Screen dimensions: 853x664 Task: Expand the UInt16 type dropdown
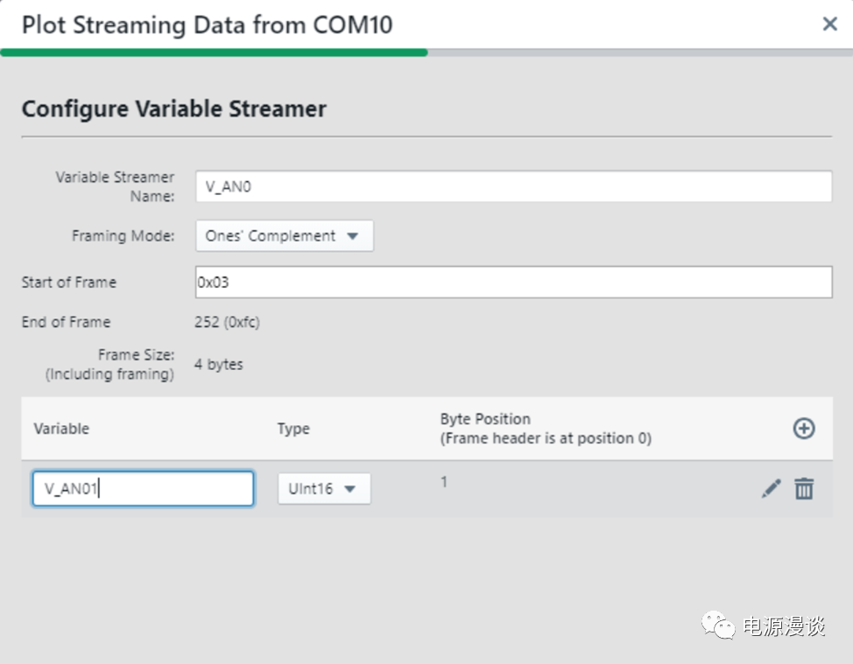(324, 489)
